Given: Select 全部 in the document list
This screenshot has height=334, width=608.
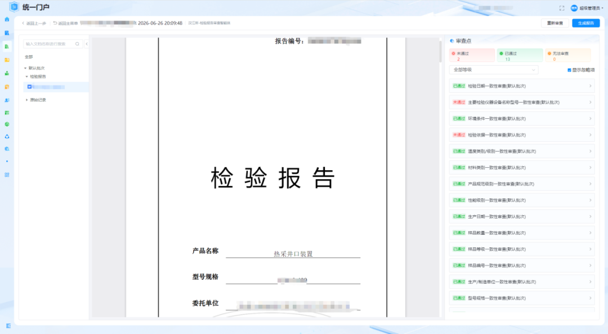Looking at the screenshot, I should pyautogui.click(x=29, y=57).
